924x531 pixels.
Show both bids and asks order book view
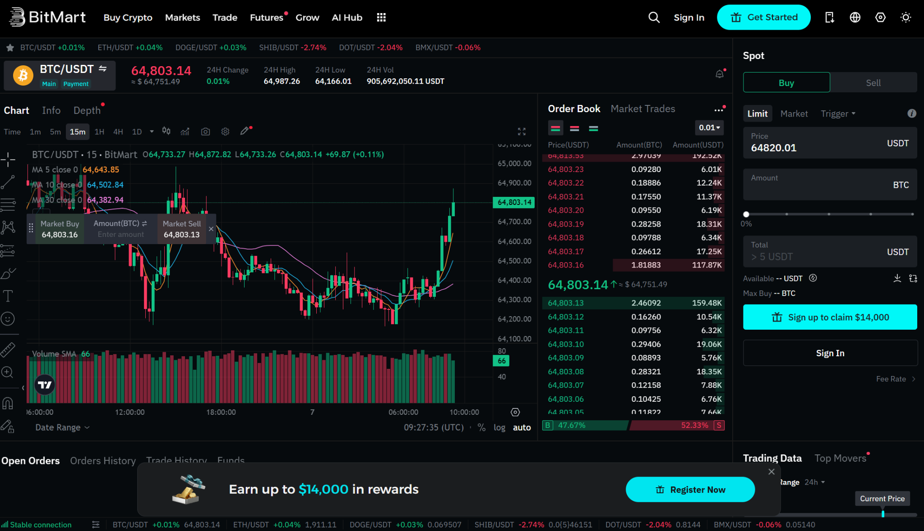coord(555,128)
